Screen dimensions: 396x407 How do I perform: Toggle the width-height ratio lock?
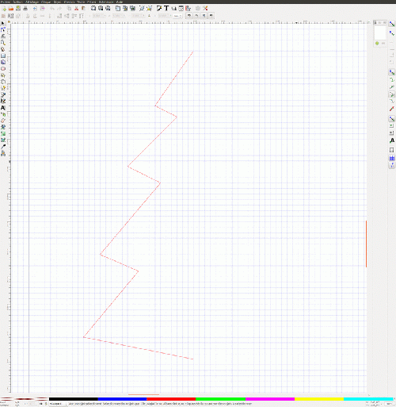click(149, 16)
